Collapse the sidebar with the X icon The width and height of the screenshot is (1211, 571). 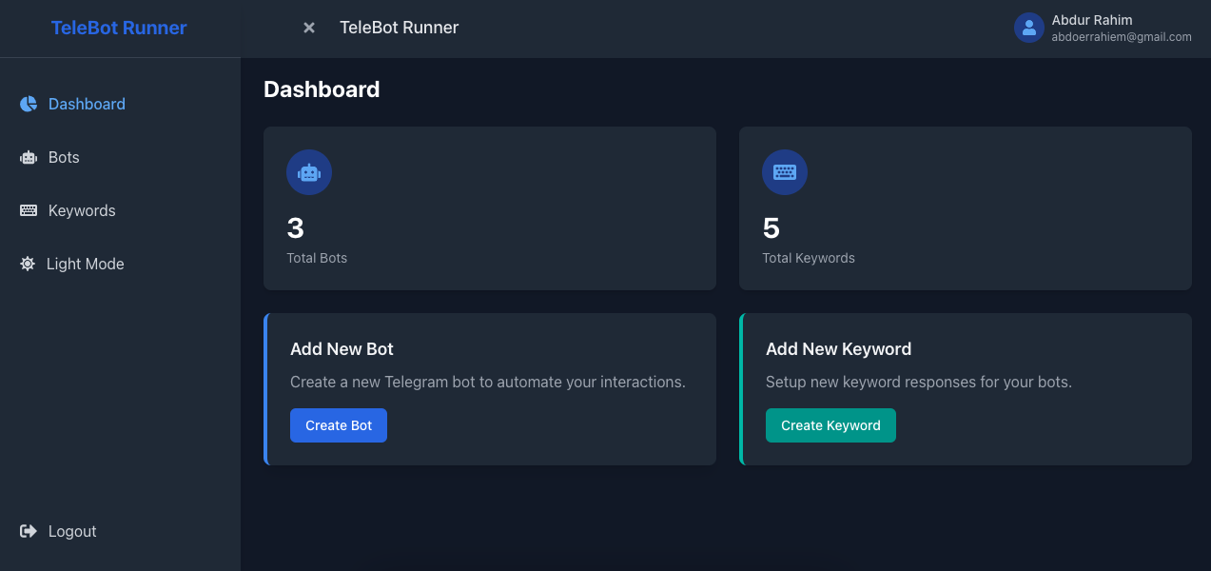pyautogui.click(x=309, y=28)
